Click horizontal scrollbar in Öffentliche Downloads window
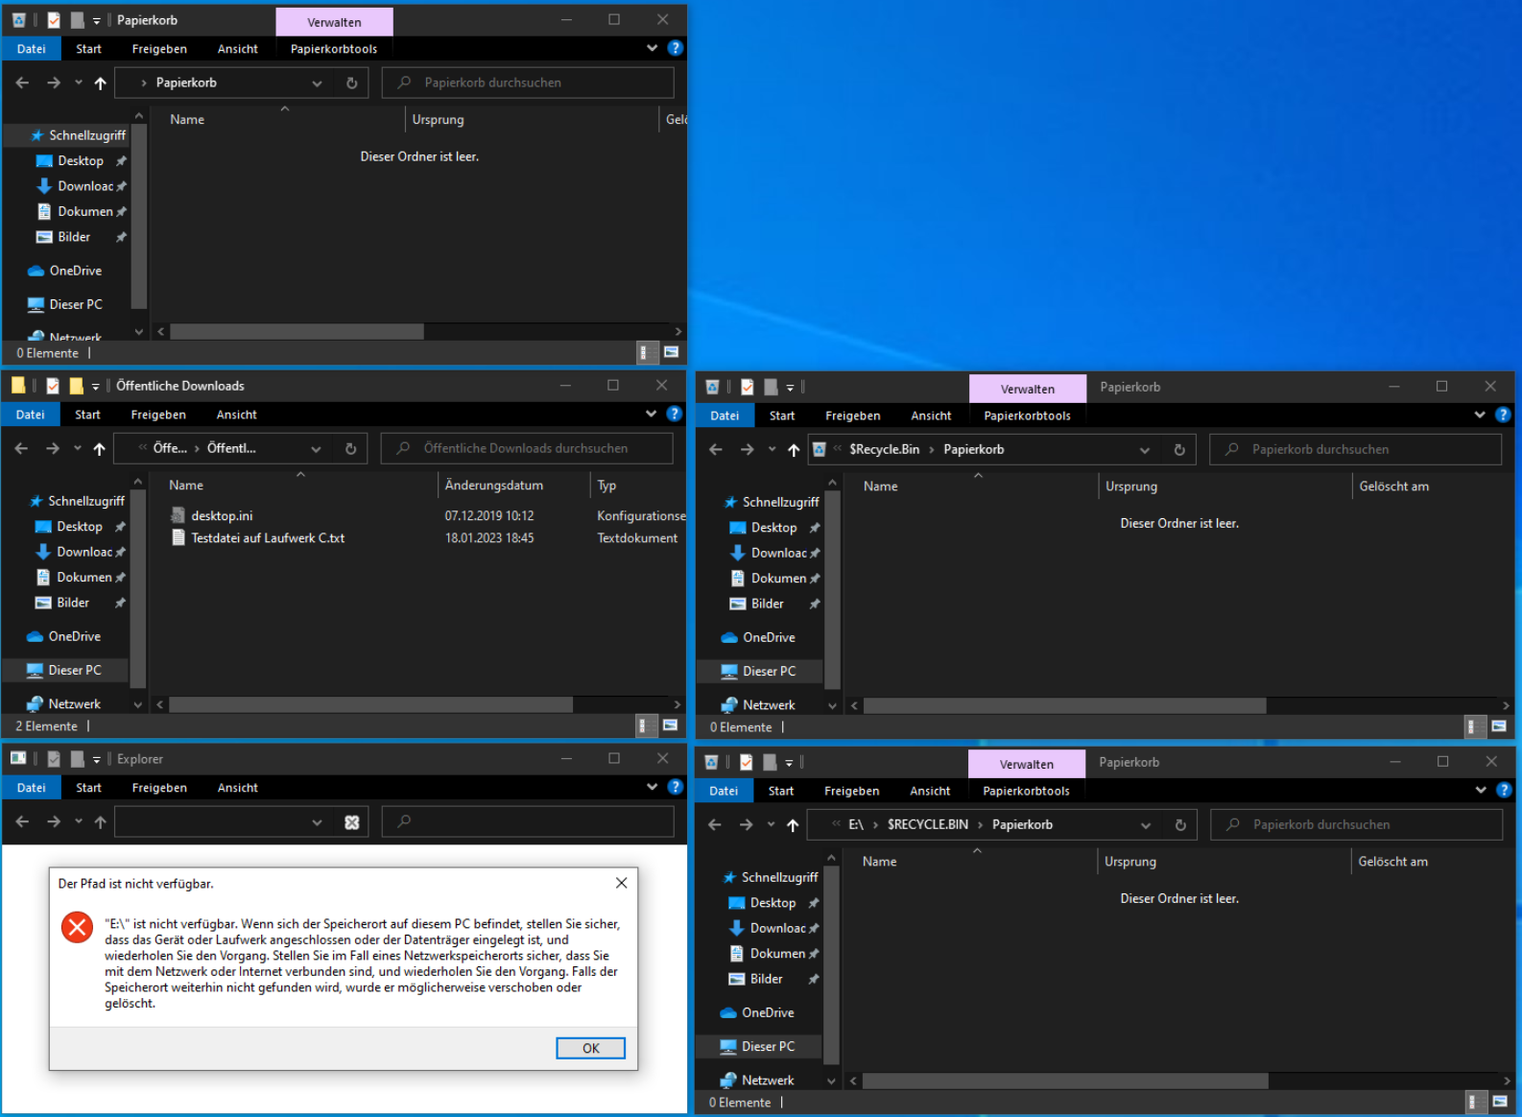Screen dimensions: 1522x1117 (x=371, y=704)
